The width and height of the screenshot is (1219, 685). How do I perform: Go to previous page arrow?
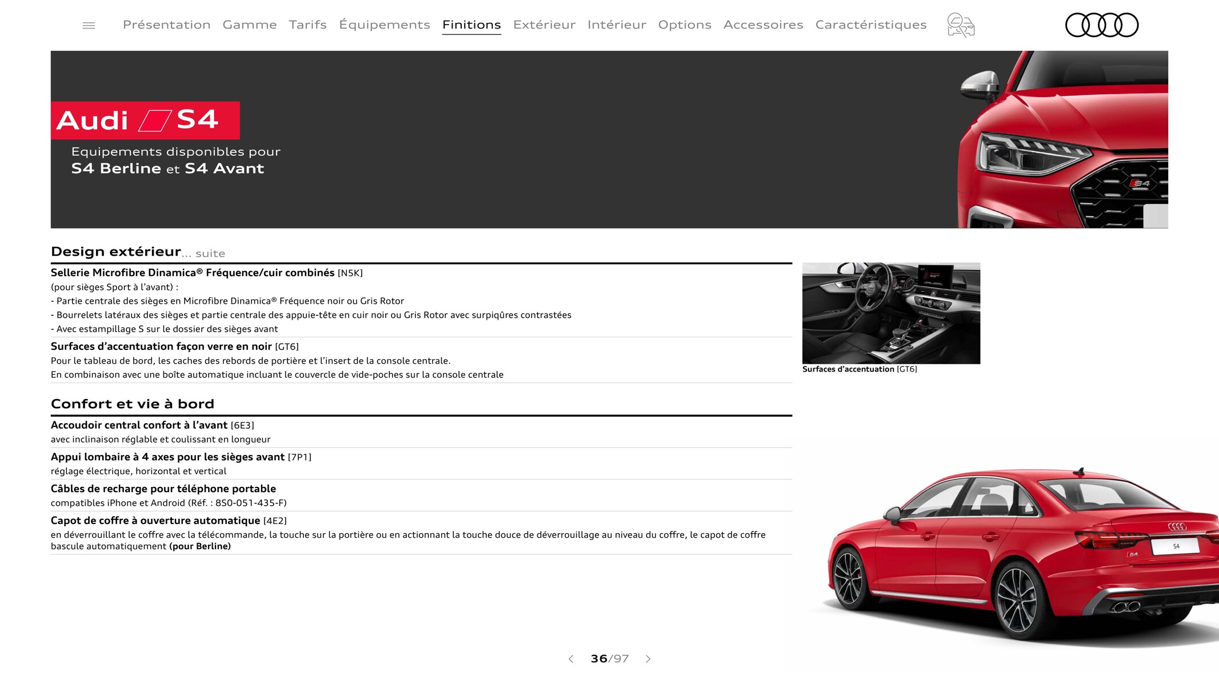570,659
